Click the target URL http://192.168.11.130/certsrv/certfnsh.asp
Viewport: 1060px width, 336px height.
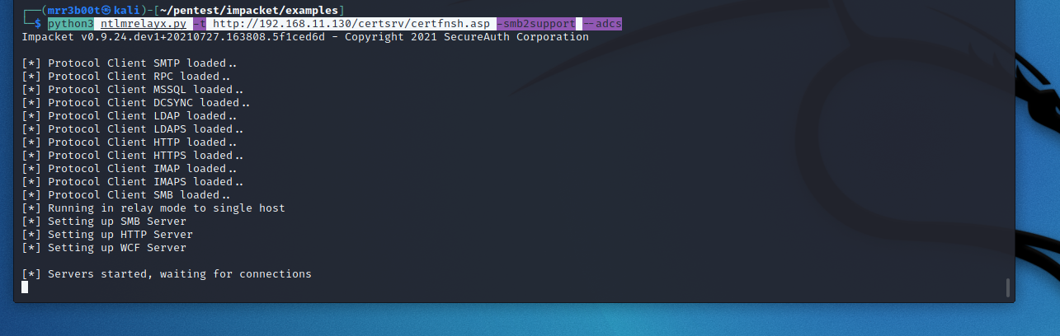point(351,24)
